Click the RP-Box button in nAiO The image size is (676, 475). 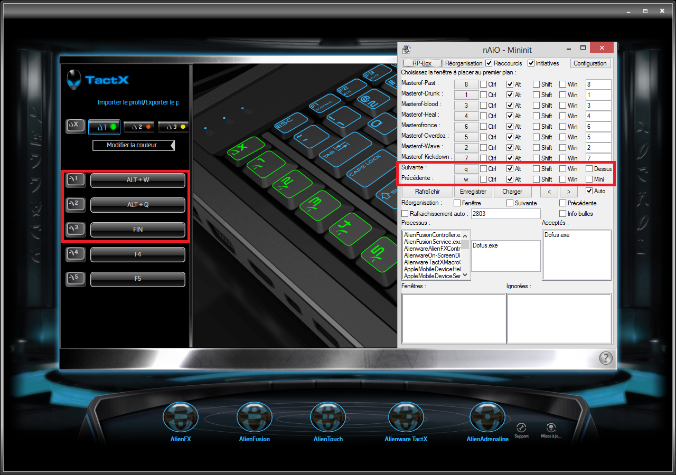pos(422,63)
